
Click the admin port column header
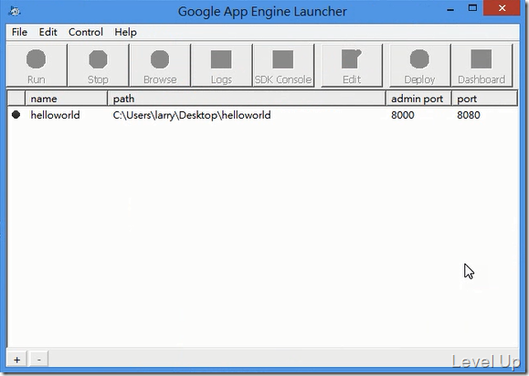[x=418, y=99]
